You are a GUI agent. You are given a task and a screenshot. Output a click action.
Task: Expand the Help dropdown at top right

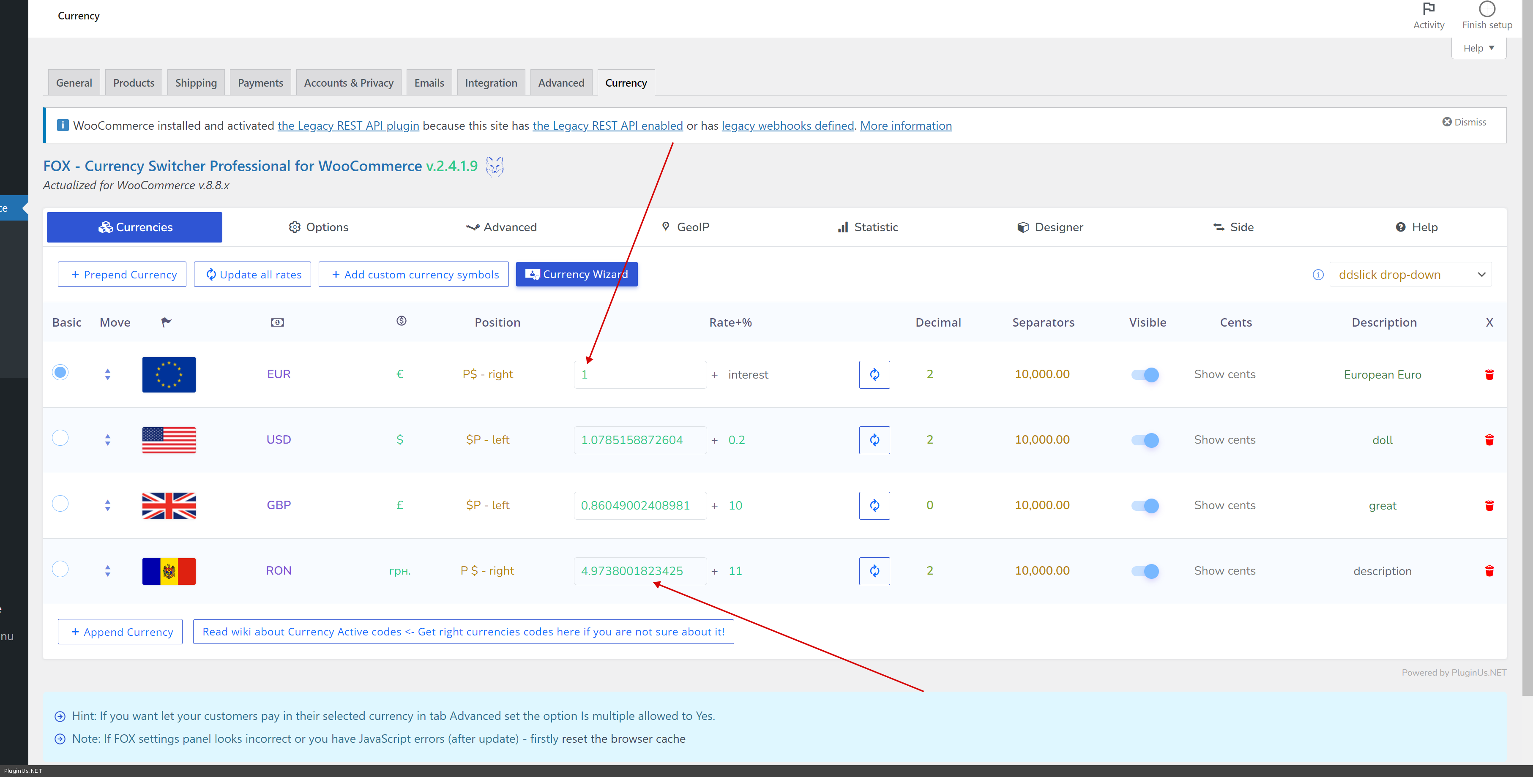point(1478,48)
